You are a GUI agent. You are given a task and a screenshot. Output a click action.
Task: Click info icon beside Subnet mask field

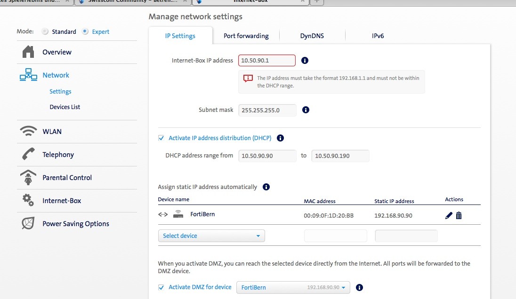[305, 110]
